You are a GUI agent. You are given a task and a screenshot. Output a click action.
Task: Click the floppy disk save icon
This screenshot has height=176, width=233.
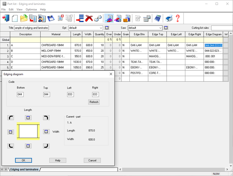pyautogui.click(x=51, y=18)
